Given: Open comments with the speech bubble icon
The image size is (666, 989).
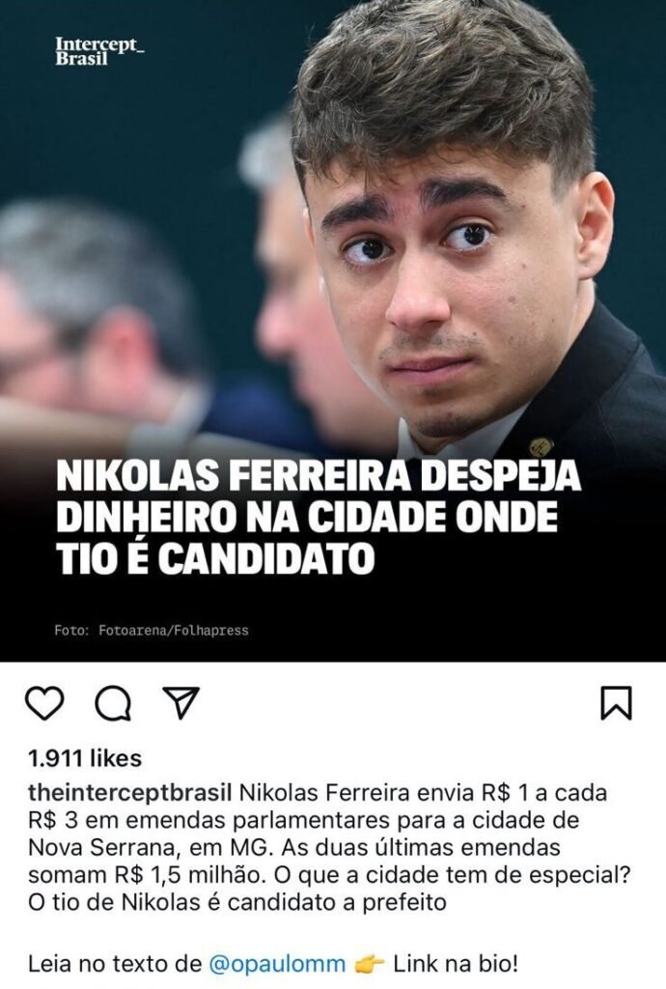Looking at the screenshot, I should (114, 703).
